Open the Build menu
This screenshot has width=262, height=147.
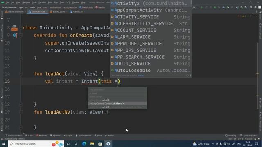point(50,2)
